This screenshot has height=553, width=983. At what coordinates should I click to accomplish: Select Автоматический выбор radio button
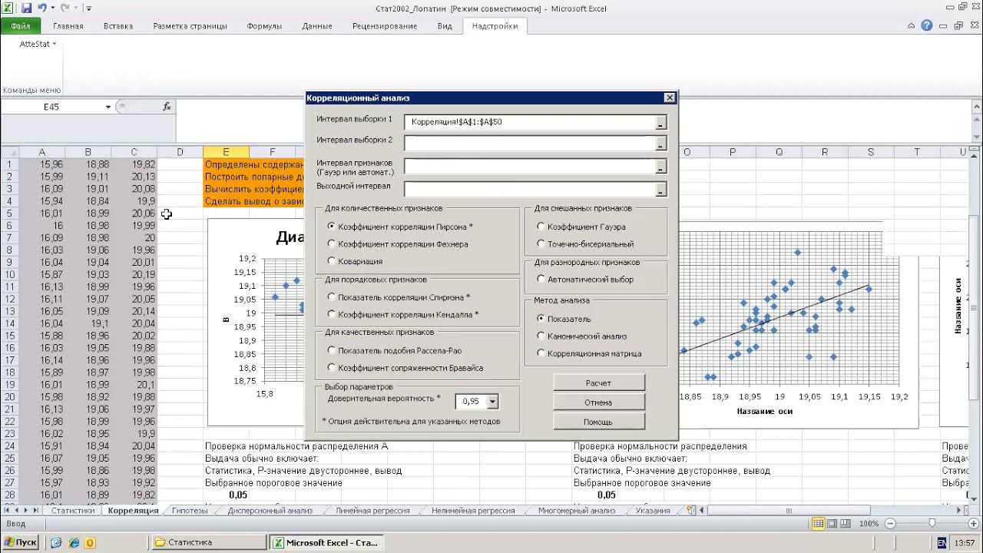(x=541, y=280)
